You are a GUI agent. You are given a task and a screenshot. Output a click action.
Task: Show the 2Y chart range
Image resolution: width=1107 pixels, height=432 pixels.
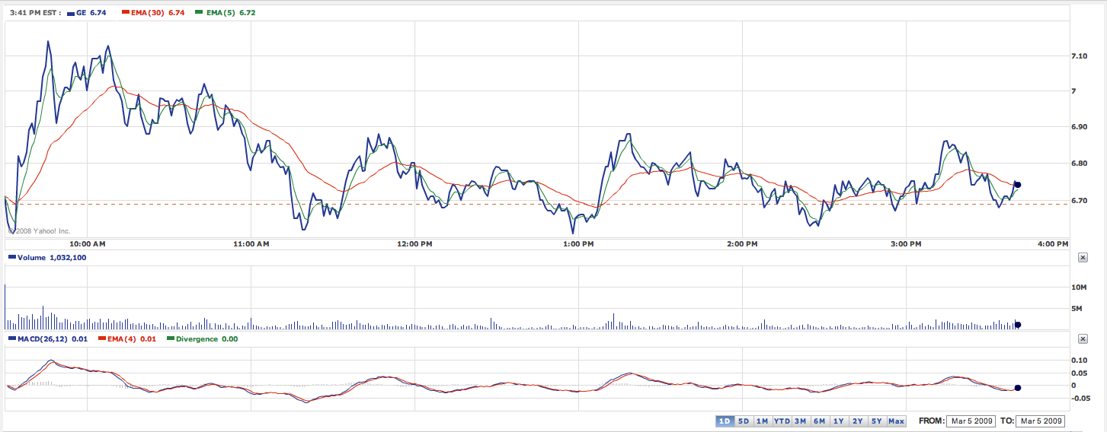pos(858,421)
